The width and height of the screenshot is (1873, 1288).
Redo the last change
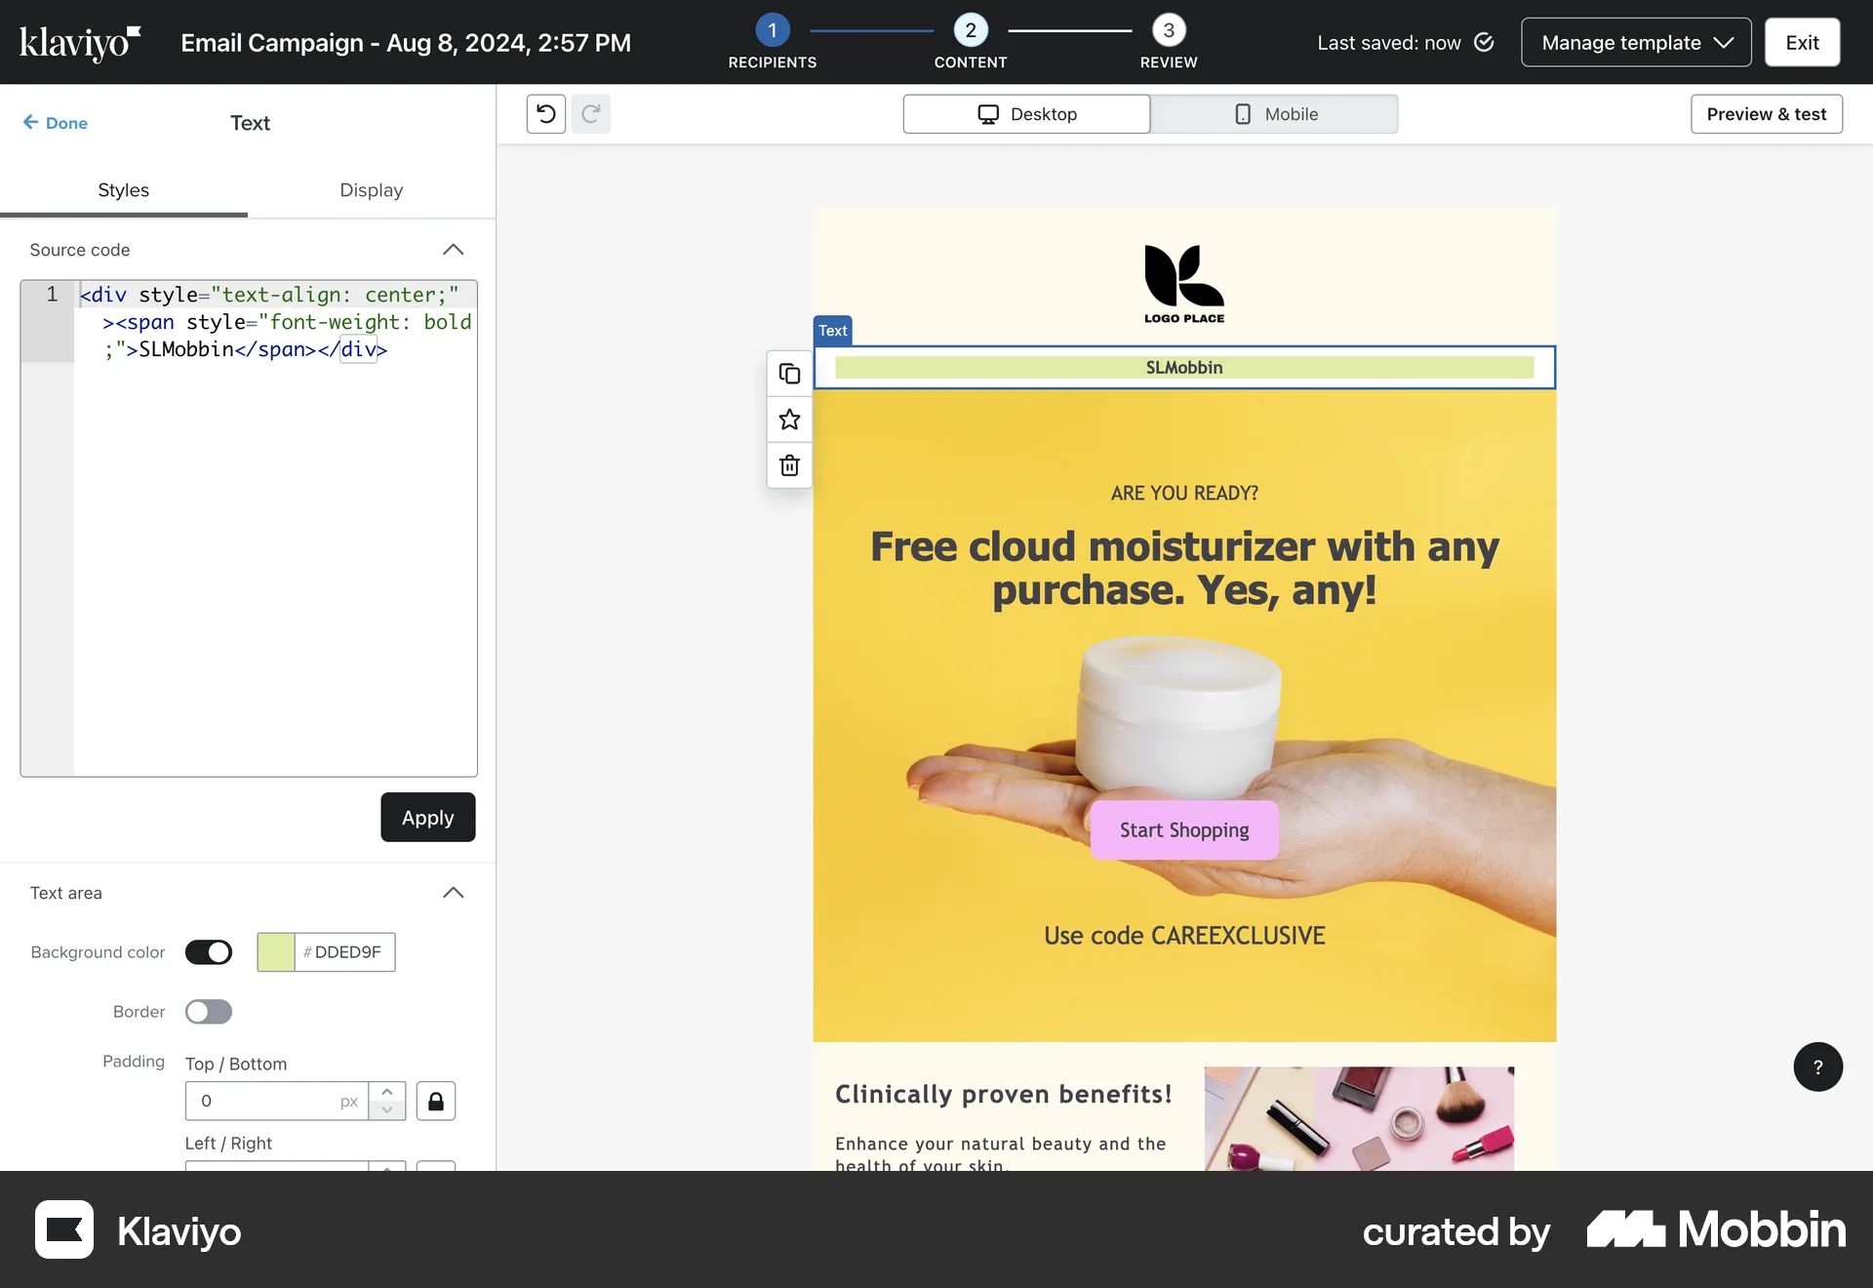tap(591, 113)
